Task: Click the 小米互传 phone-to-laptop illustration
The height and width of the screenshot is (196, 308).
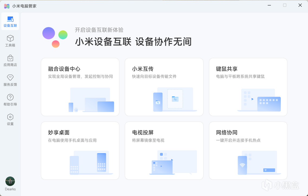Action: click(x=175, y=99)
